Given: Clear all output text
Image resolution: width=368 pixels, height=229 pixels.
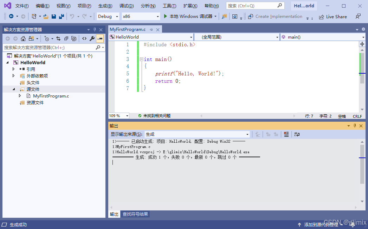Looking at the screenshot, I should coord(286,134).
